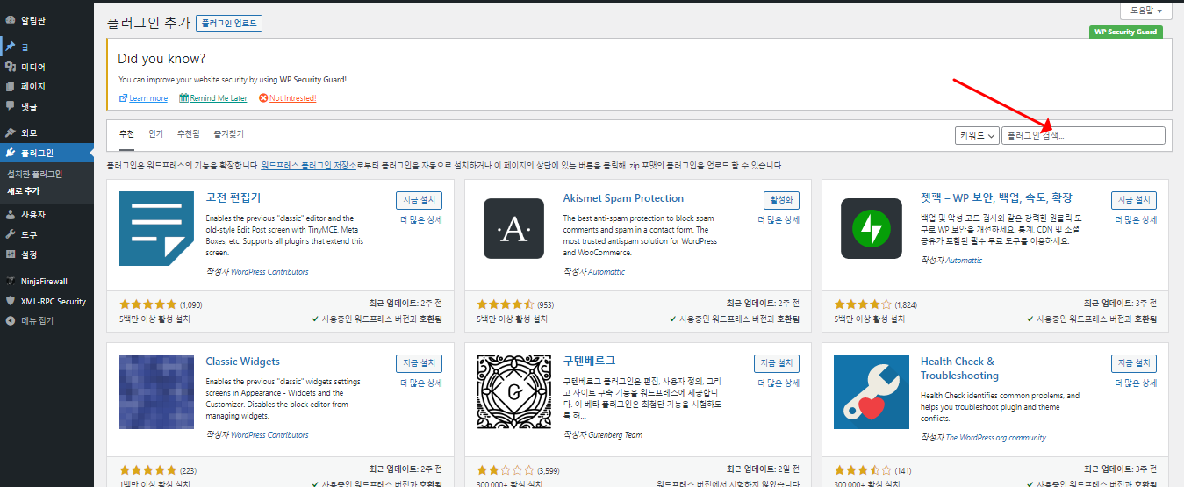The height and width of the screenshot is (487, 1184).
Task: Open the Classic Widgets title link
Action: [243, 362]
